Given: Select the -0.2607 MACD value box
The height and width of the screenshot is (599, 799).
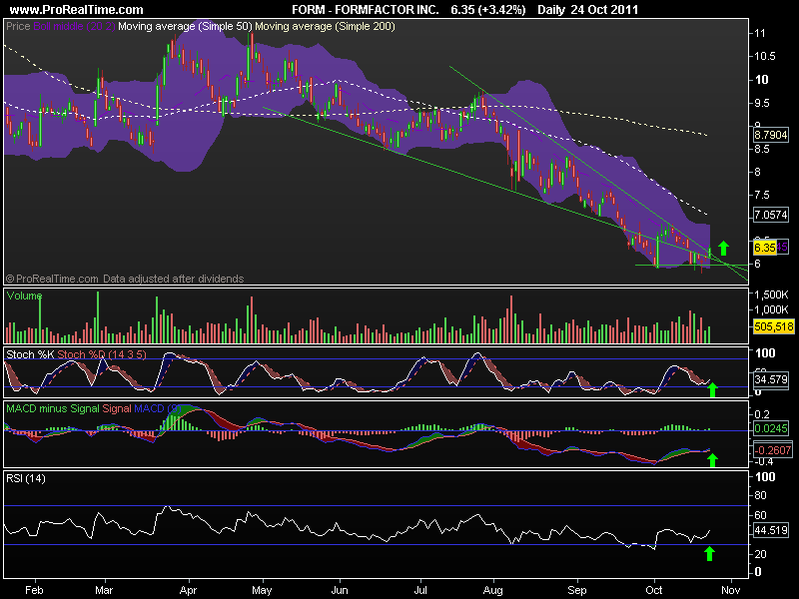Looking at the screenshot, I should click(772, 450).
